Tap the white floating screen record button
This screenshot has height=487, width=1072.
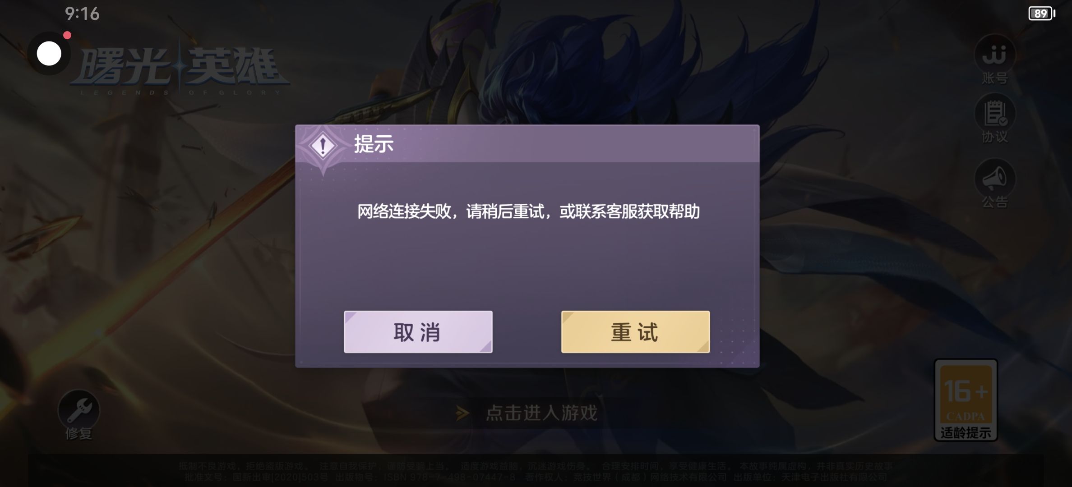click(49, 54)
